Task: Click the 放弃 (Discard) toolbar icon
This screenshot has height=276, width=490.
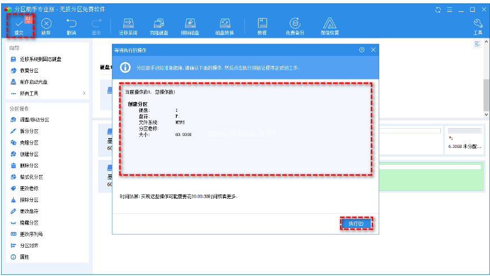Action: coord(46,26)
